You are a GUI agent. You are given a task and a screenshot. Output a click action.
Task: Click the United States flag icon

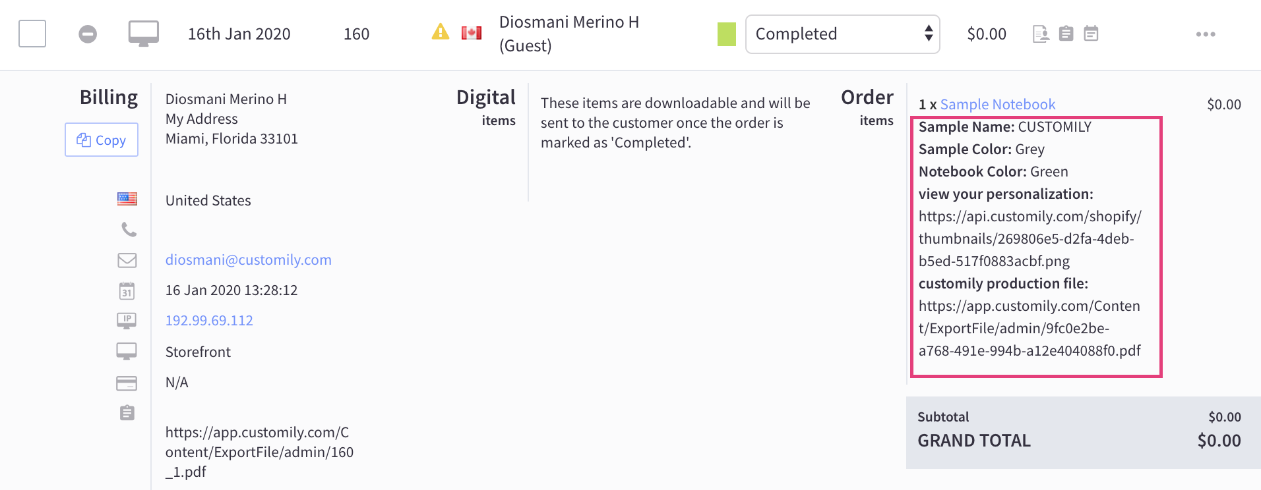point(127,199)
